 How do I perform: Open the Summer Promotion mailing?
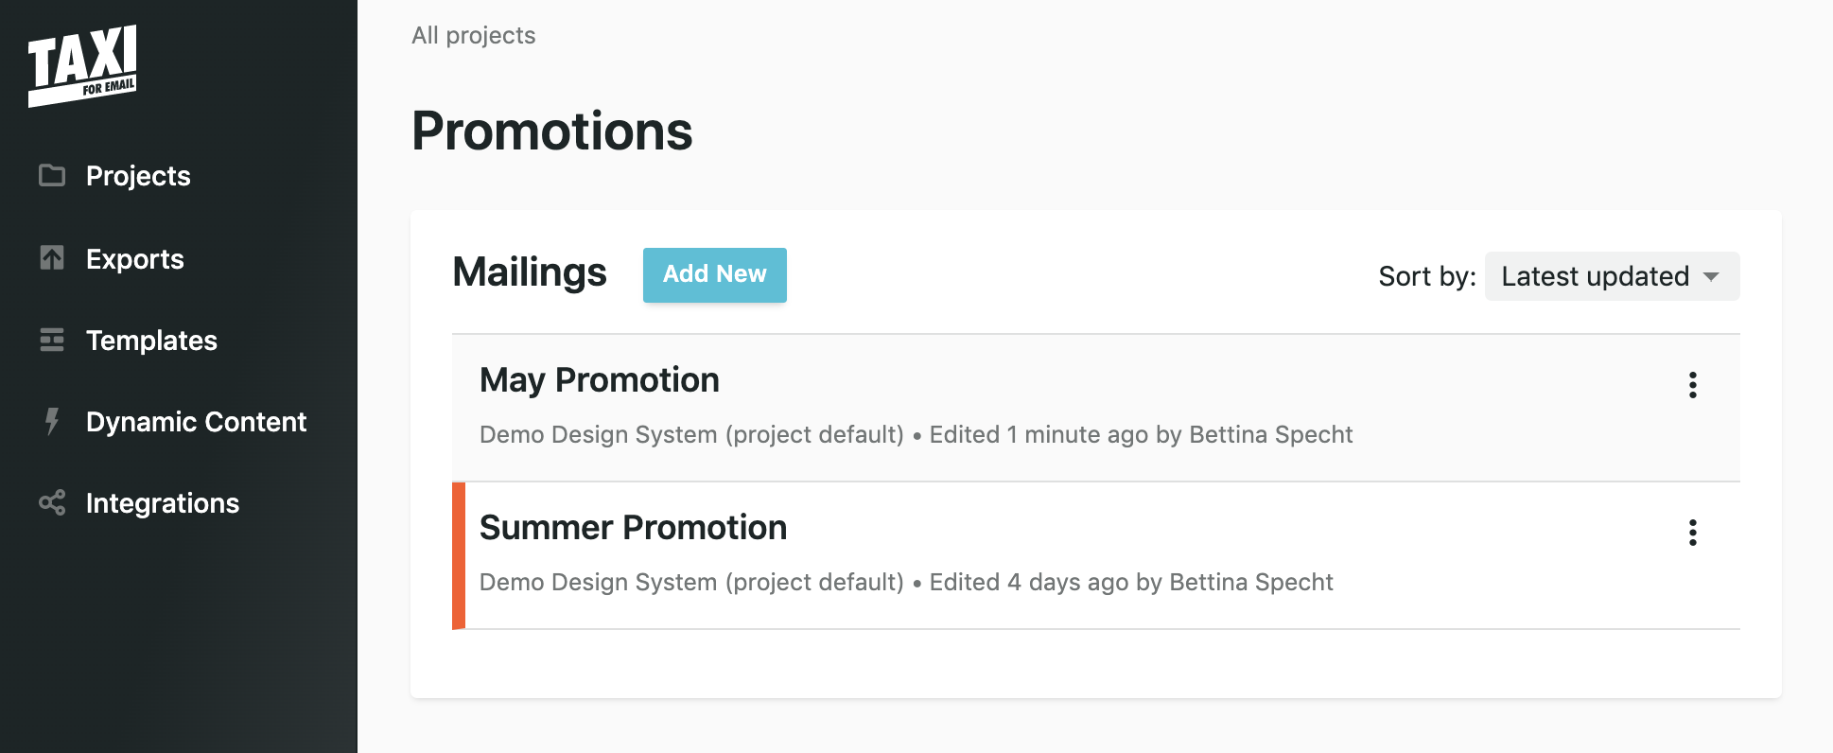click(x=633, y=528)
